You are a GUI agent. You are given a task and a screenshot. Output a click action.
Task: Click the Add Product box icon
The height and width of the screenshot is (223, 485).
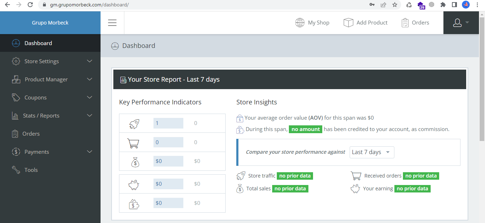348,23
